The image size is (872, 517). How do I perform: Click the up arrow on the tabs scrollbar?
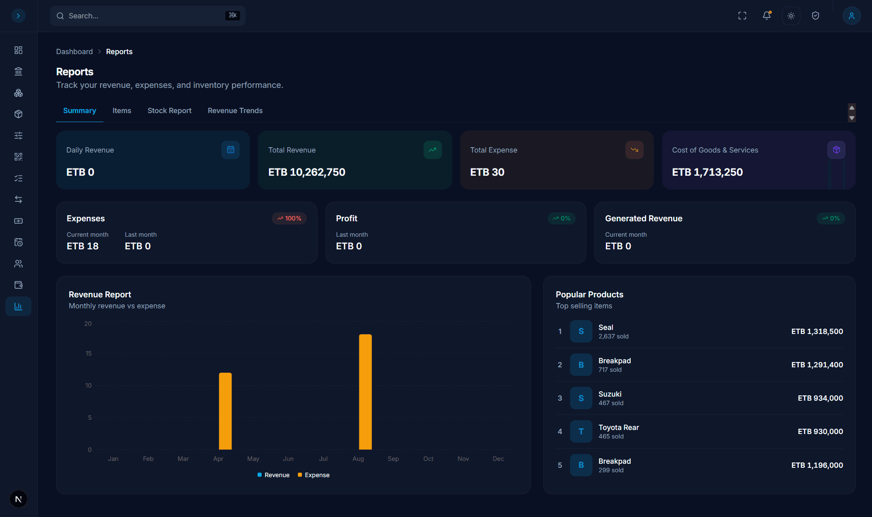point(852,108)
